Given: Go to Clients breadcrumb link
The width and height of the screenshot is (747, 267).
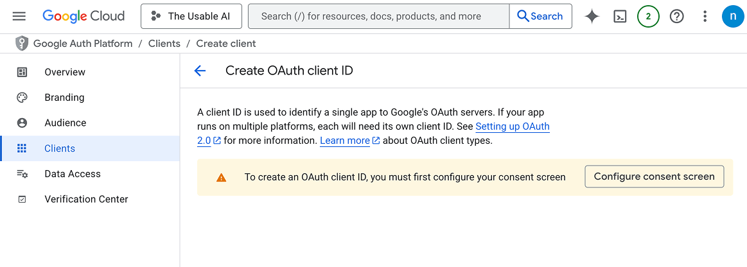Looking at the screenshot, I should [164, 44].
